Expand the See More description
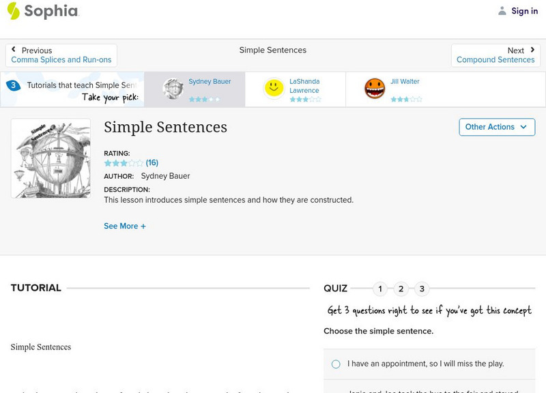This screenshot has height=393, width=546. [x=125, y=226]
